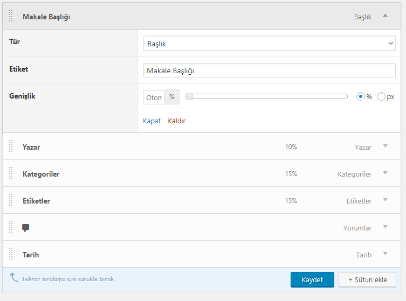Grab the drag handle of Makale Başlığı column
This screenshot has width=406, height=301.
(11, 16)
